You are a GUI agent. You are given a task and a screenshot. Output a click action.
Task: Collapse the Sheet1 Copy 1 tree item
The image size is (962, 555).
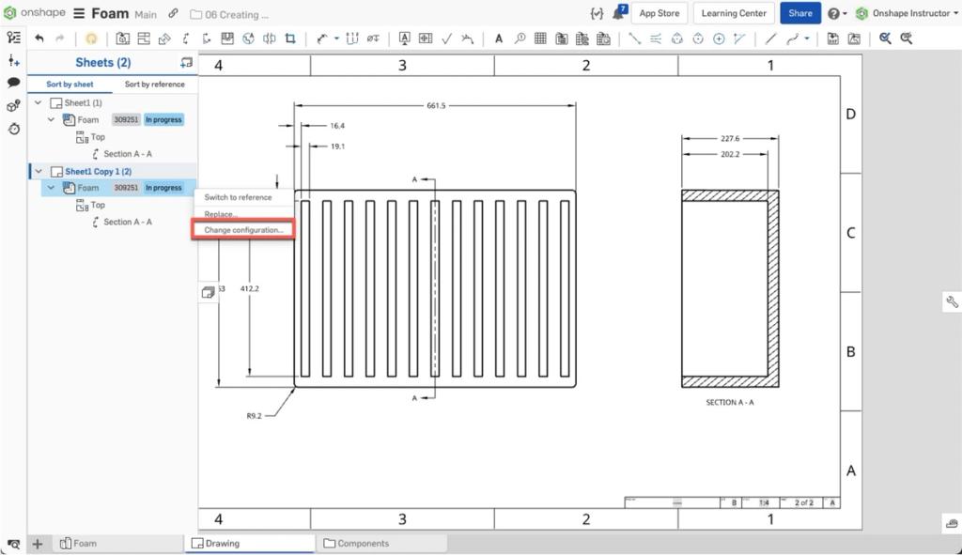[36, 171]
